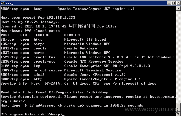Click the empty vertical scrollbar track

(x=179, y=57)
